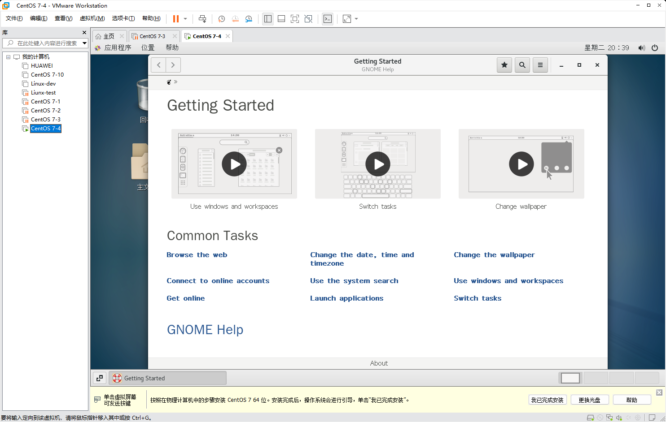This screenshot has width=666, height=422.
Task: Play the Change wallpaper video
Action: tap(521, 164)
